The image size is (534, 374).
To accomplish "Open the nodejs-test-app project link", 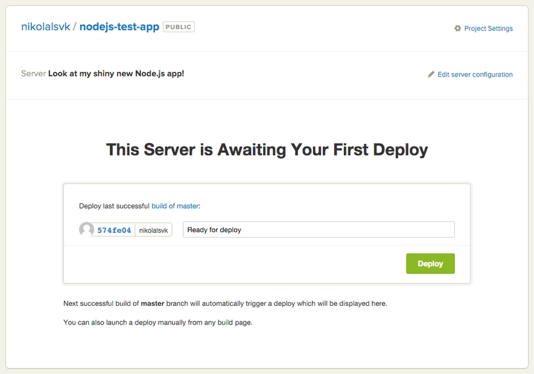I will coord(119,27).
